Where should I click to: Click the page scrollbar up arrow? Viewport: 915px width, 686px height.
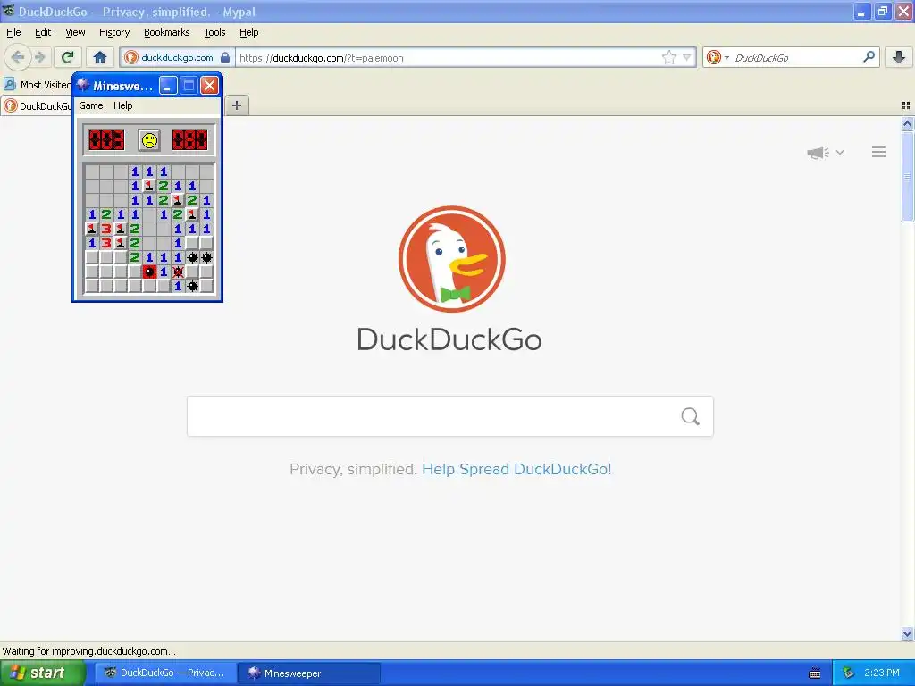tap(907, 123)
